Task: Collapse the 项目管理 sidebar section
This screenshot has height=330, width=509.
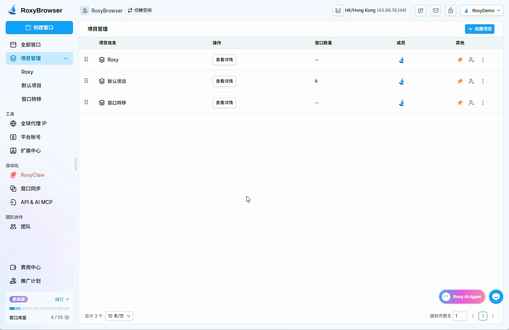Action: pyautogui.click(x=66, y=58)
